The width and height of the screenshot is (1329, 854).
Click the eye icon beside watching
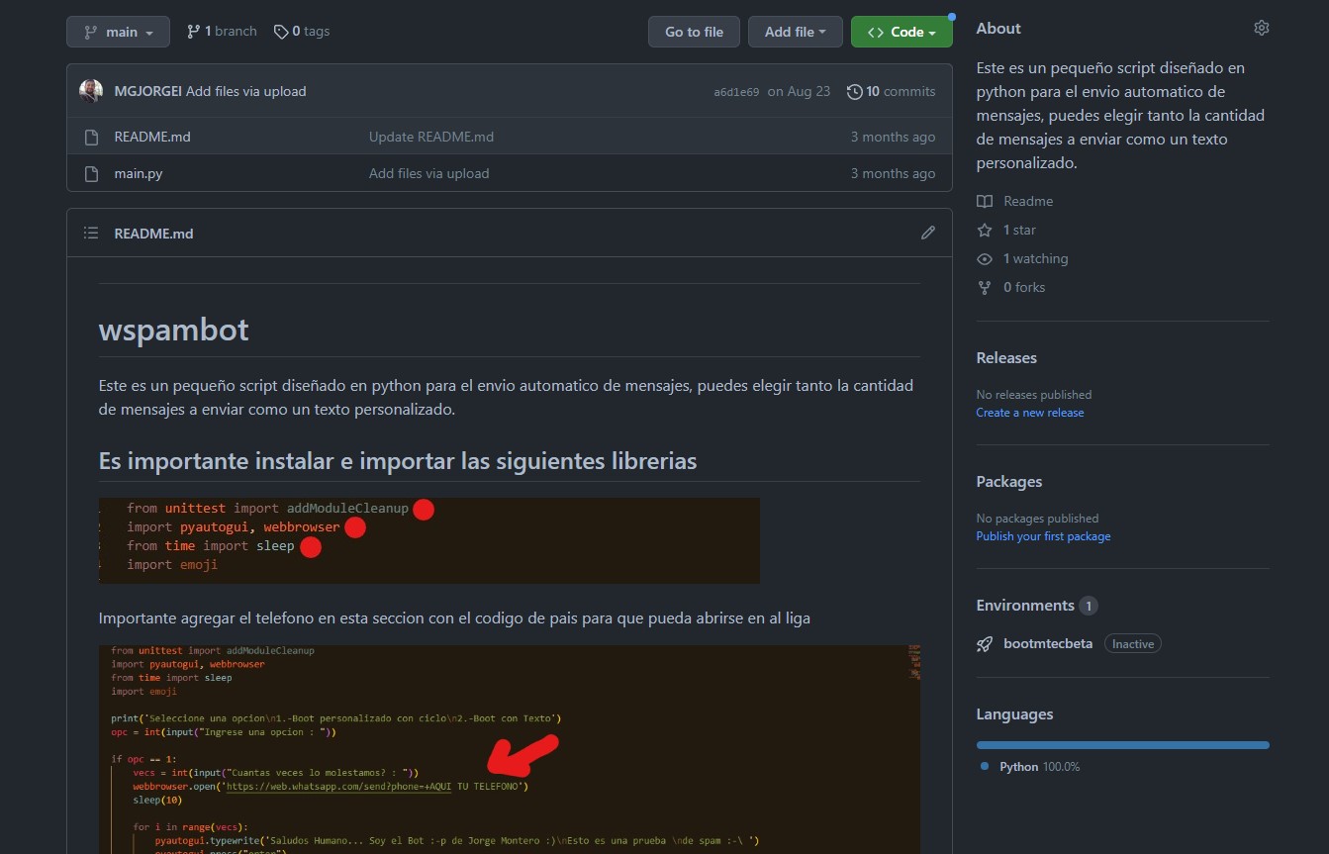coord(985,258)
